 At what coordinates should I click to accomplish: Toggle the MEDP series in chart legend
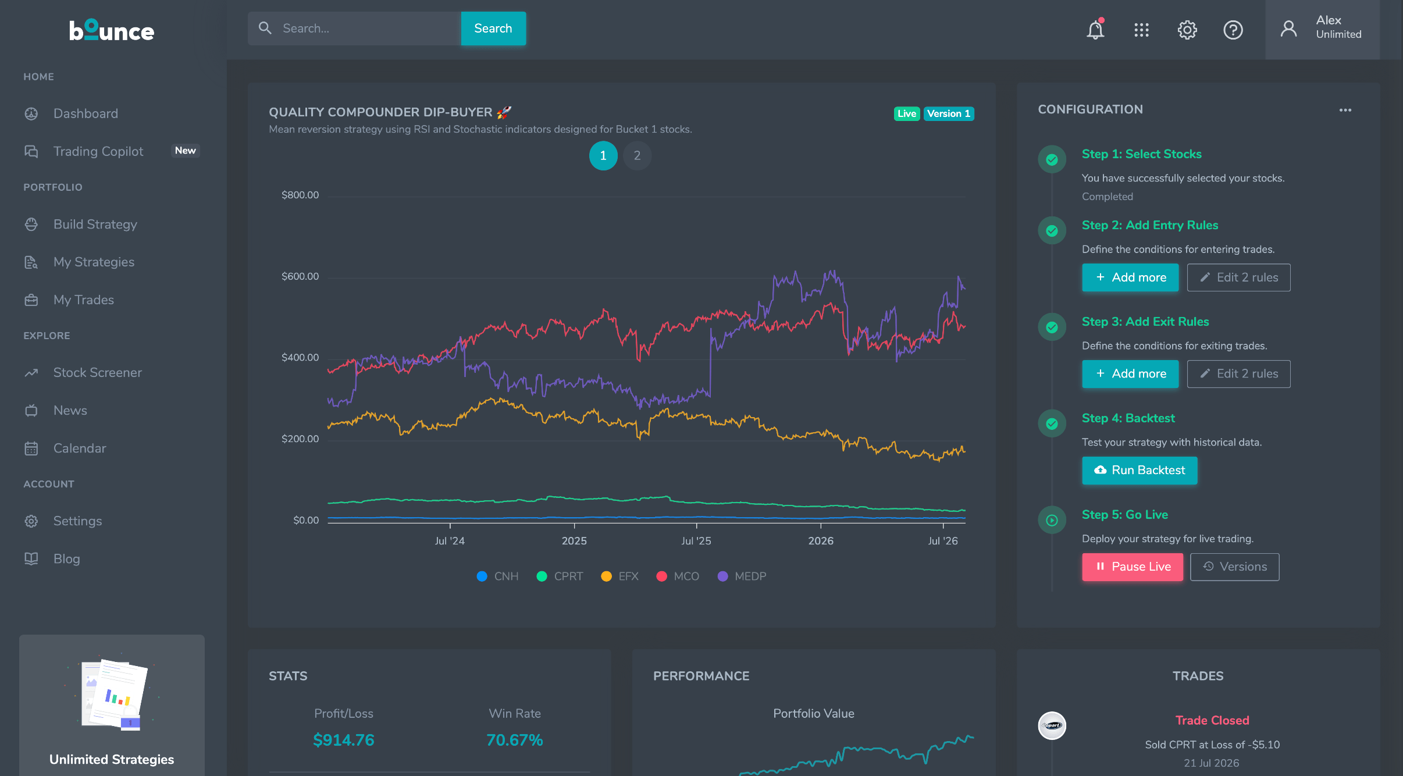[x=742, y=576]
